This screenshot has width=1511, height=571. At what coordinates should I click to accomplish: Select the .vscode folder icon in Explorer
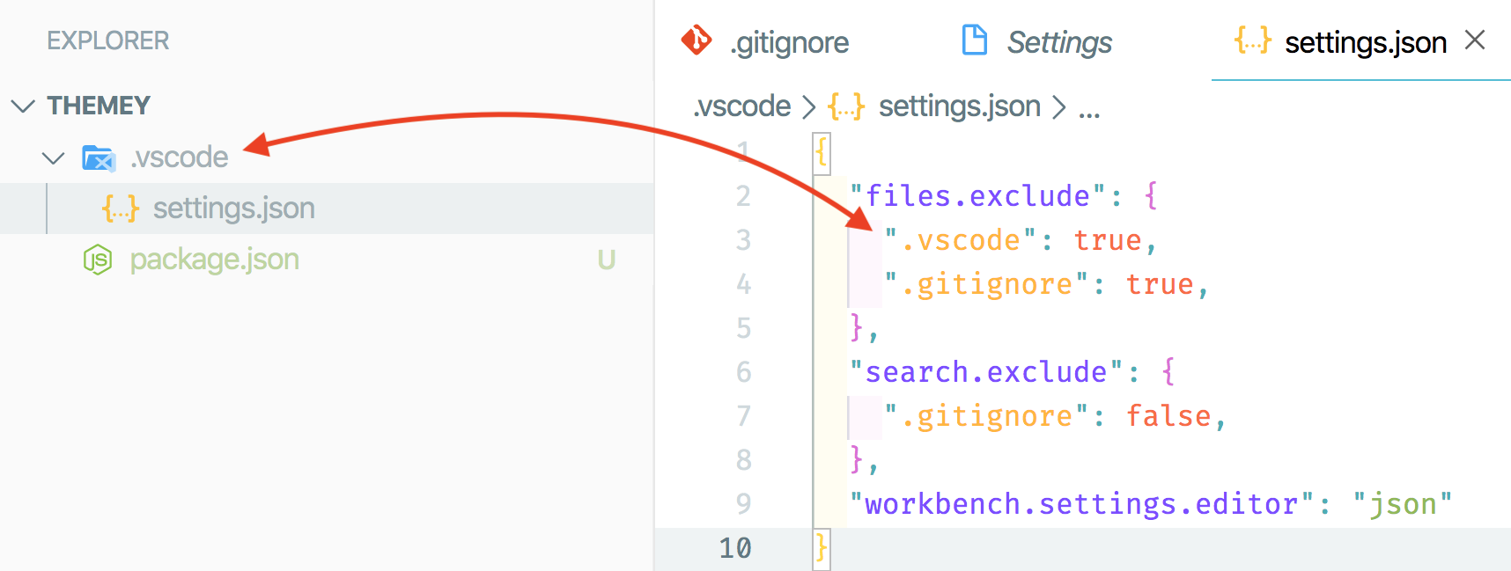(99, 158)
